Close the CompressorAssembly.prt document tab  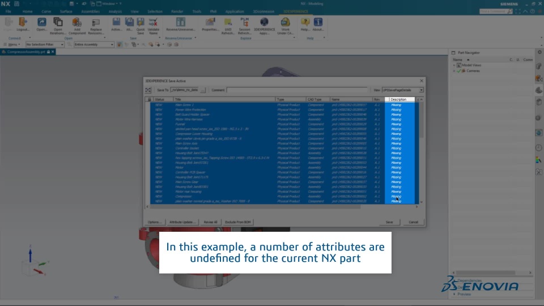pyautogui.click(x=53, y=52)
